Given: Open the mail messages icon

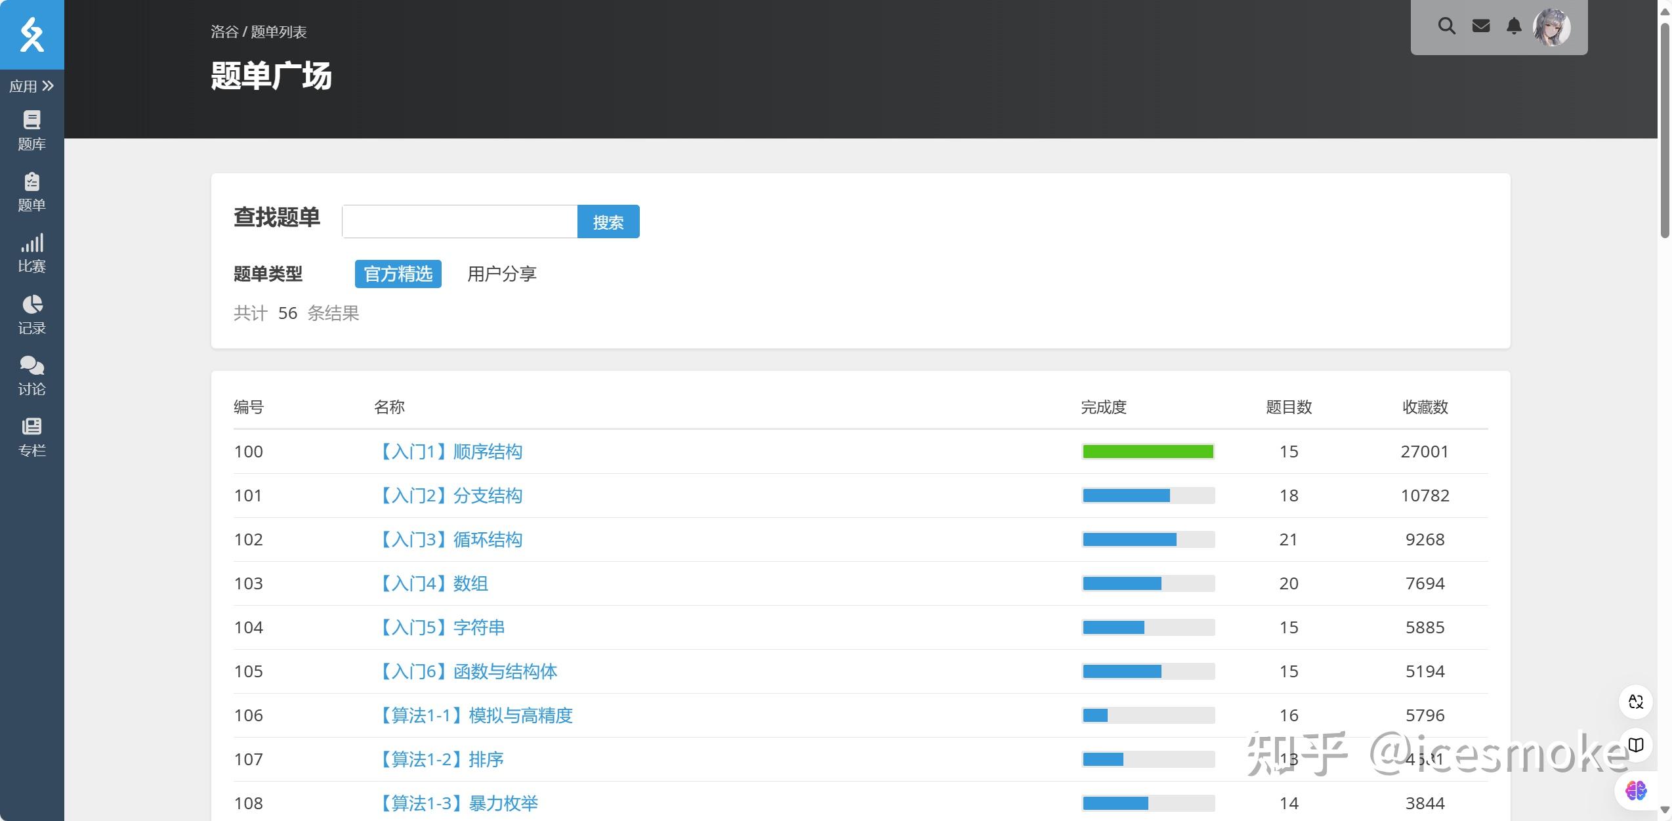Looking at the screenshot, I should (x=1480, y=26).
